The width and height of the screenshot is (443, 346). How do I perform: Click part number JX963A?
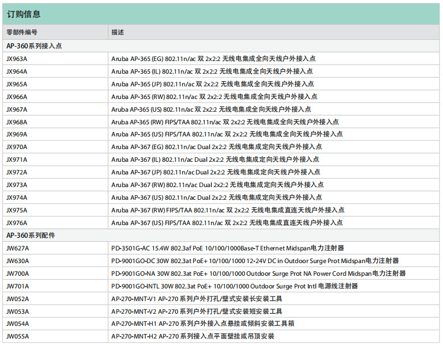point(17,59)
